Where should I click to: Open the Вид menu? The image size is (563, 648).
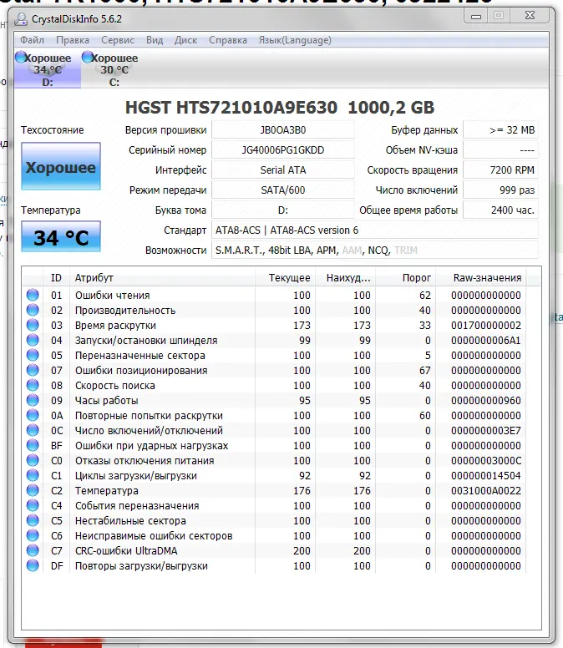pos(155,40)
